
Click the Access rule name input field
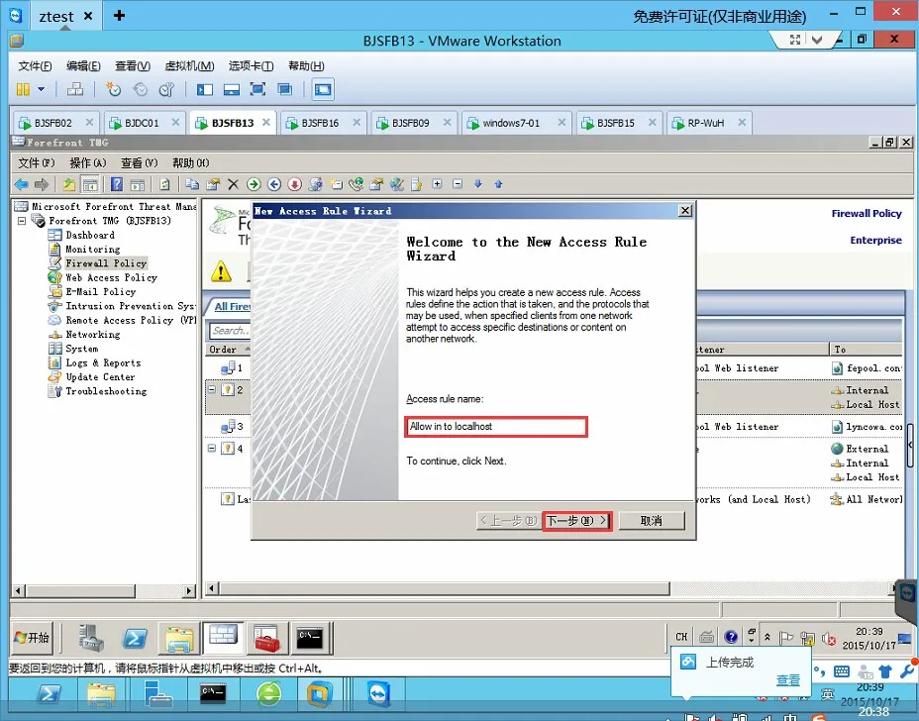click(x=496, y=426)
